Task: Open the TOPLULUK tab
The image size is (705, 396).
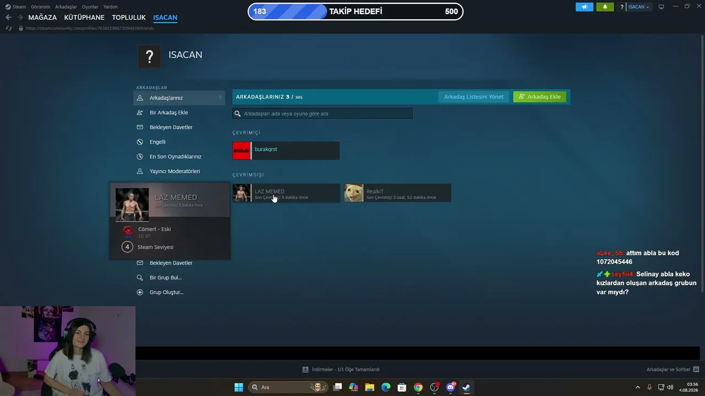Action: point(129,18)
